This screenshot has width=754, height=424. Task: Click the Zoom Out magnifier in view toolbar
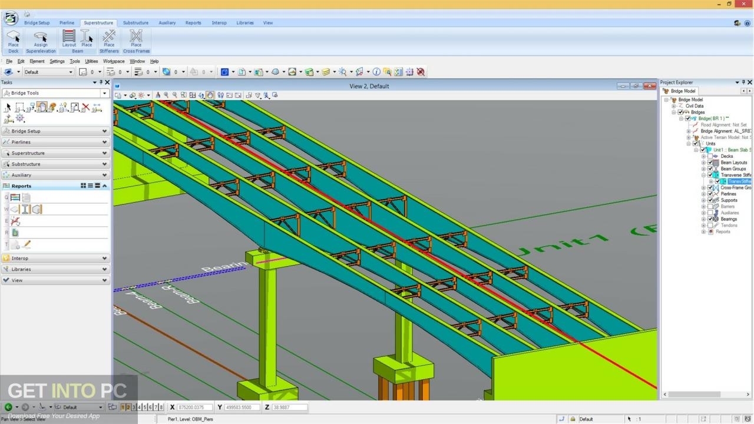[x=175, y=95]
